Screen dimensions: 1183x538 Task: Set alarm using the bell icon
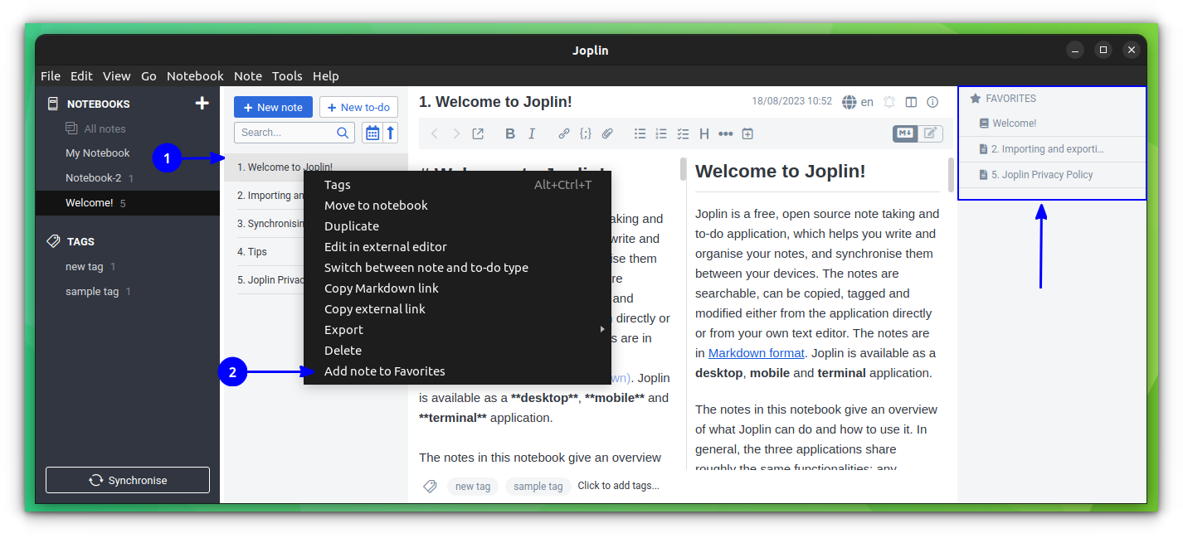pos(889,102)
